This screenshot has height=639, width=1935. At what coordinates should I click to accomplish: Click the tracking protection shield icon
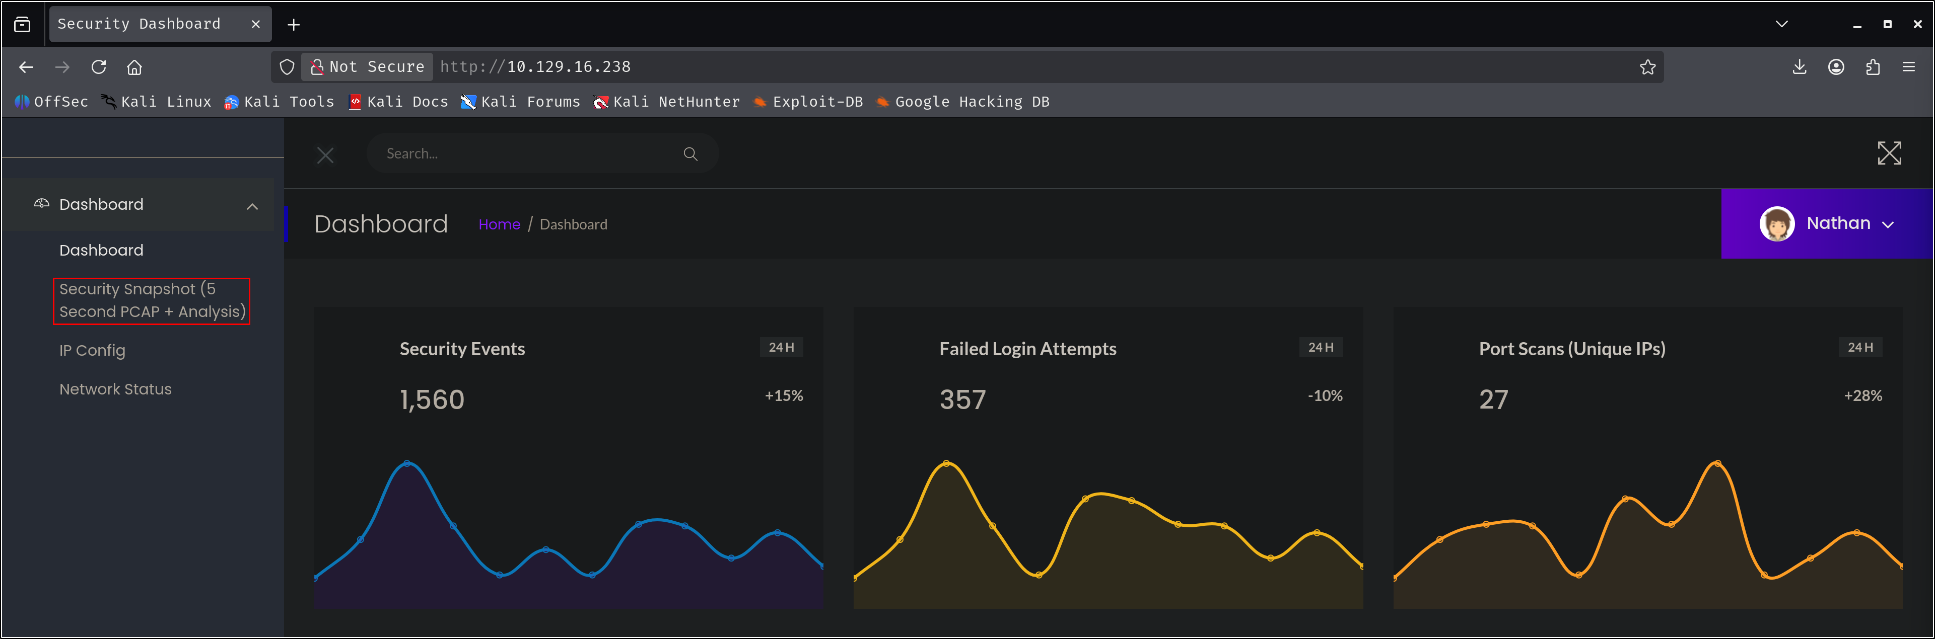(x=287, y=67)
